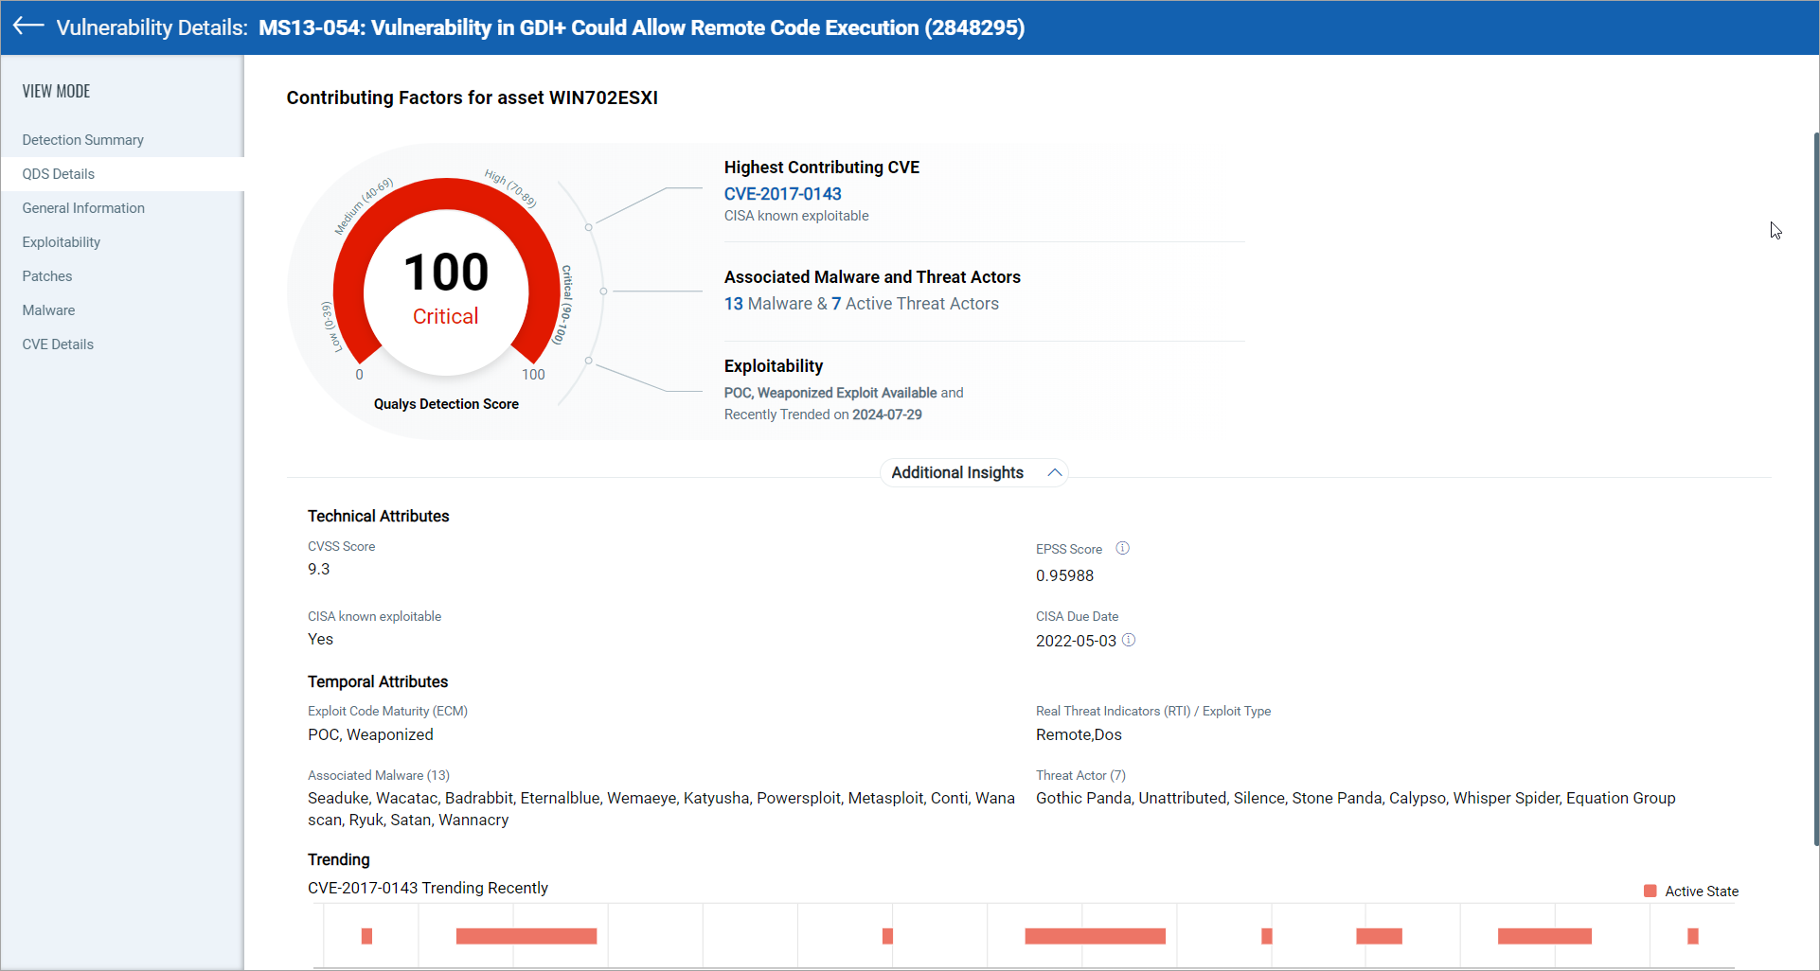Click the last trending marker on the right
The width and height of the screenshot is (1820, 971).
(1693, 936)
